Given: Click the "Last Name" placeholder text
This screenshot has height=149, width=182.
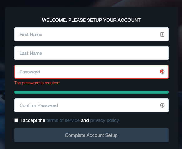Looking at the screenshot, I should click(31, 53).
